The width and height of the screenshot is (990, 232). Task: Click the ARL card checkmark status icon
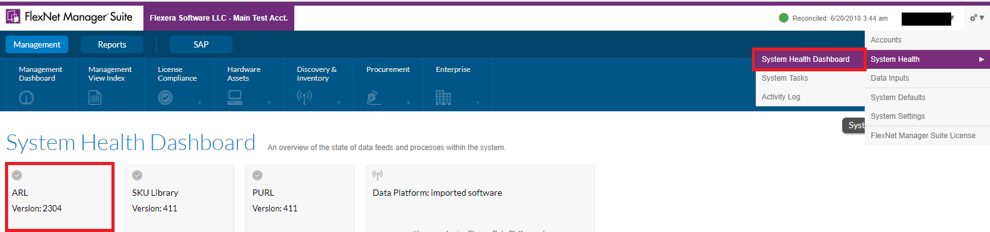(17, 175)
